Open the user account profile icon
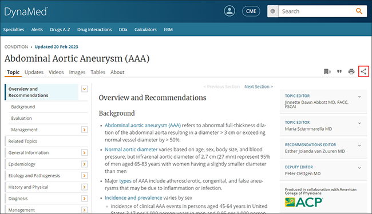Image resolution: width=372 pixels, height=214 pixels. tap(229, 11)
